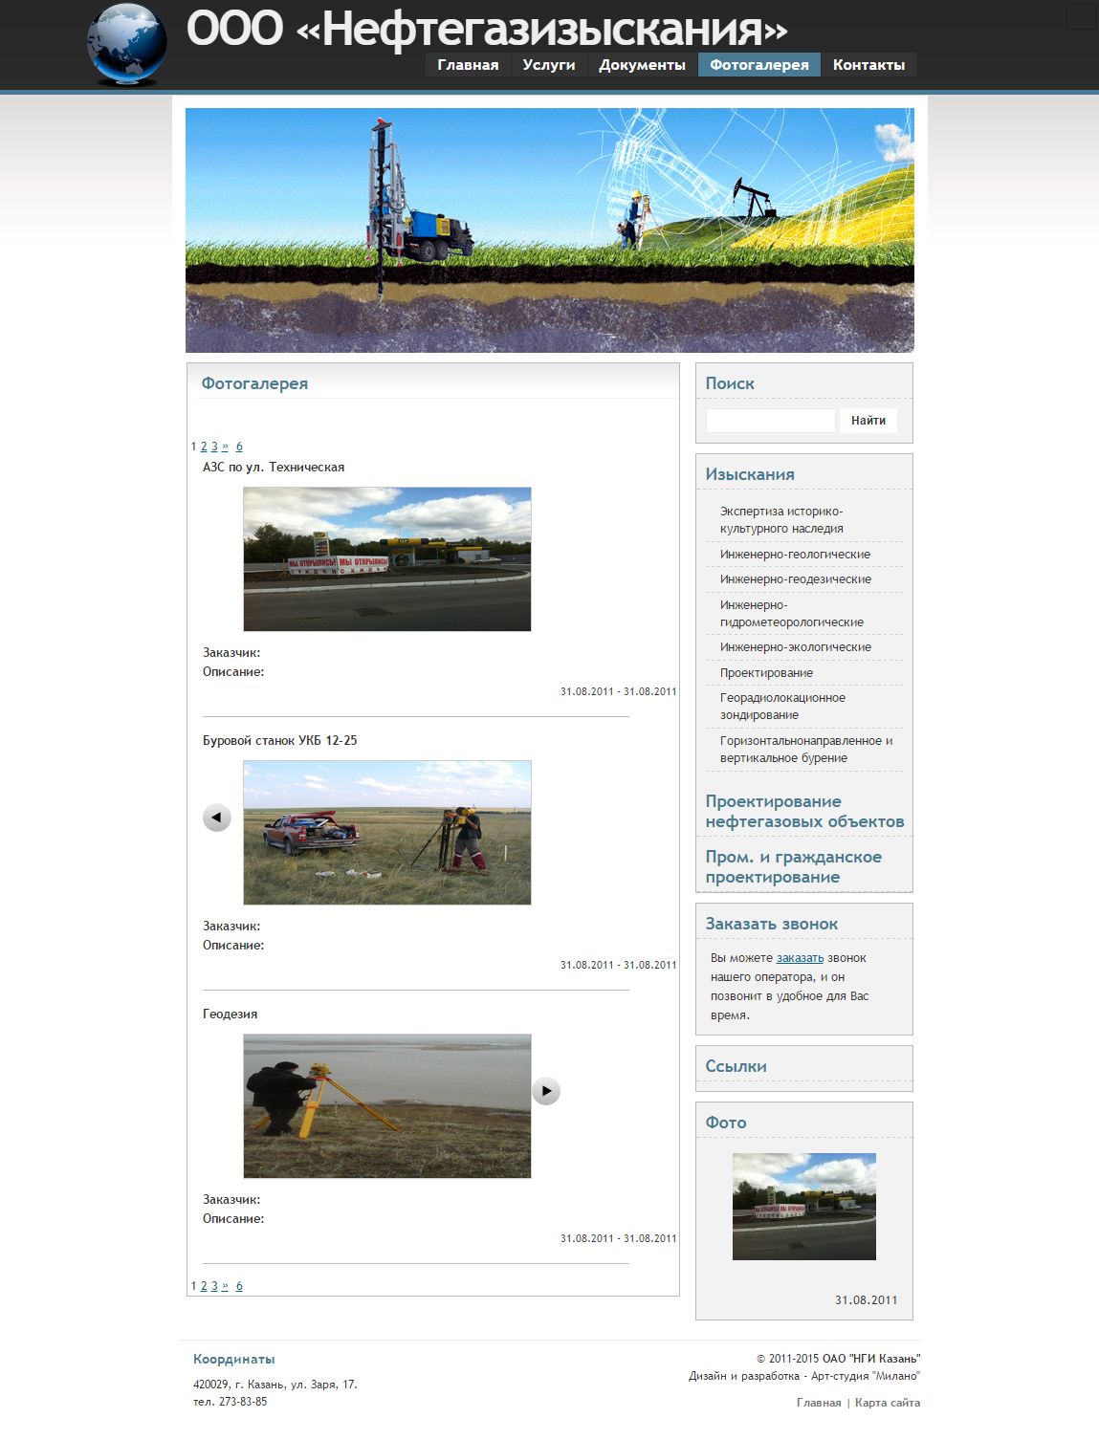The height and width of the screenshot is (1440, 1099).
Task: Open the Главная menu item
Action: click(x=468, y=65)
